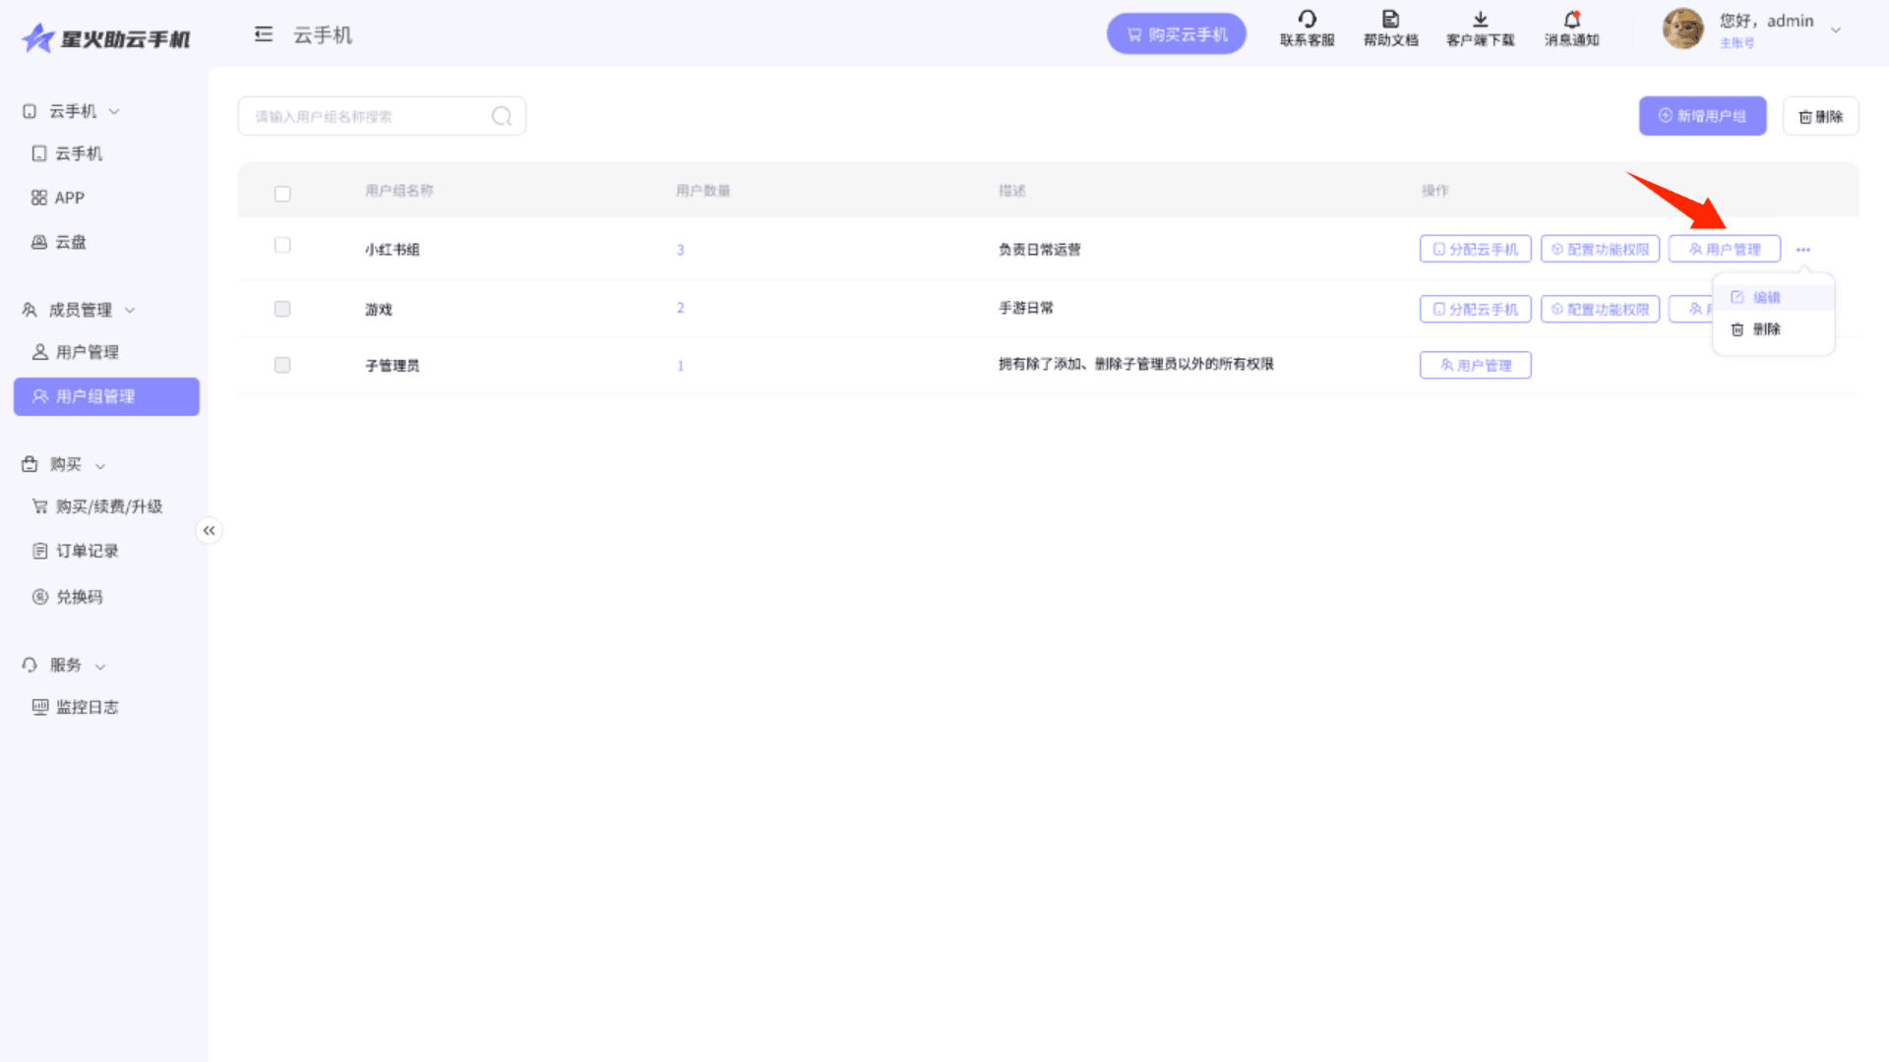This screenshot has height=1062, width=1889.
Task: Select 编辑 in the popup menu
Action: point(1765,297)
